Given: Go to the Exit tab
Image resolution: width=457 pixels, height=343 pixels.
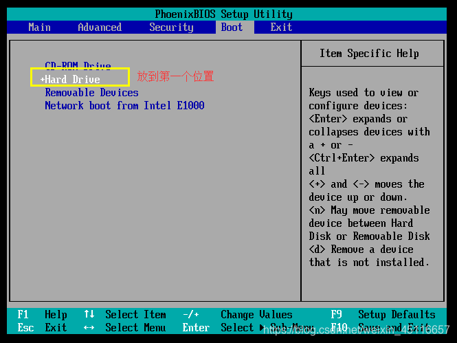Looking at the screenshot, I should click(281, 27).
